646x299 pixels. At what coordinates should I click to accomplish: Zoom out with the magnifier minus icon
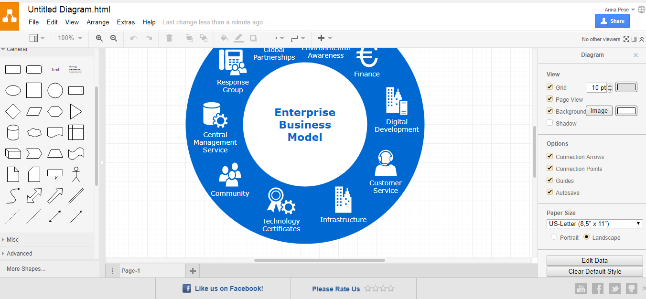(114, 38)
